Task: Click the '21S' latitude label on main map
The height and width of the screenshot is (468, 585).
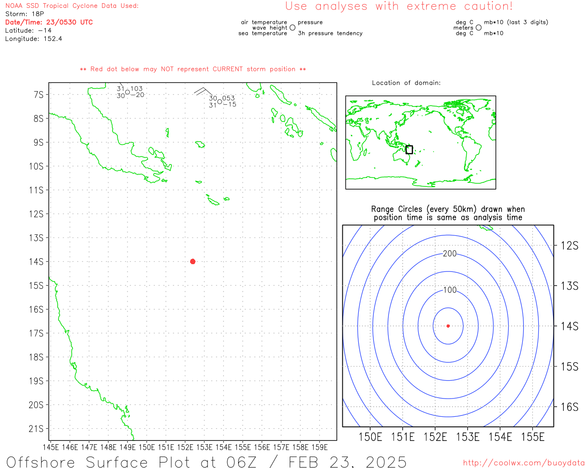Action: pyautogui.click(x=36, y=429)
